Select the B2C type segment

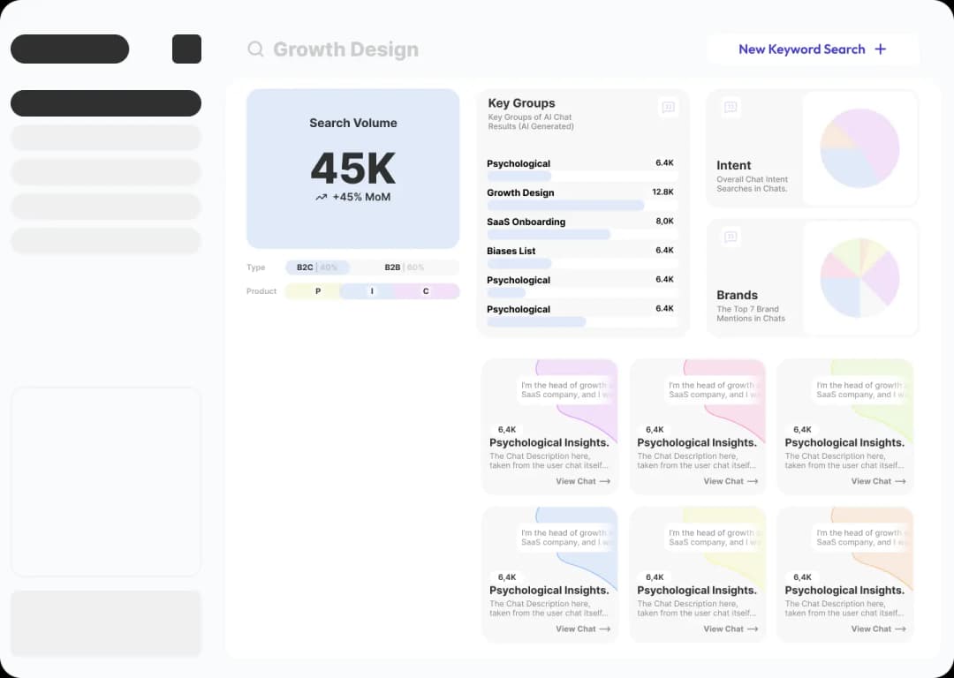316,267
